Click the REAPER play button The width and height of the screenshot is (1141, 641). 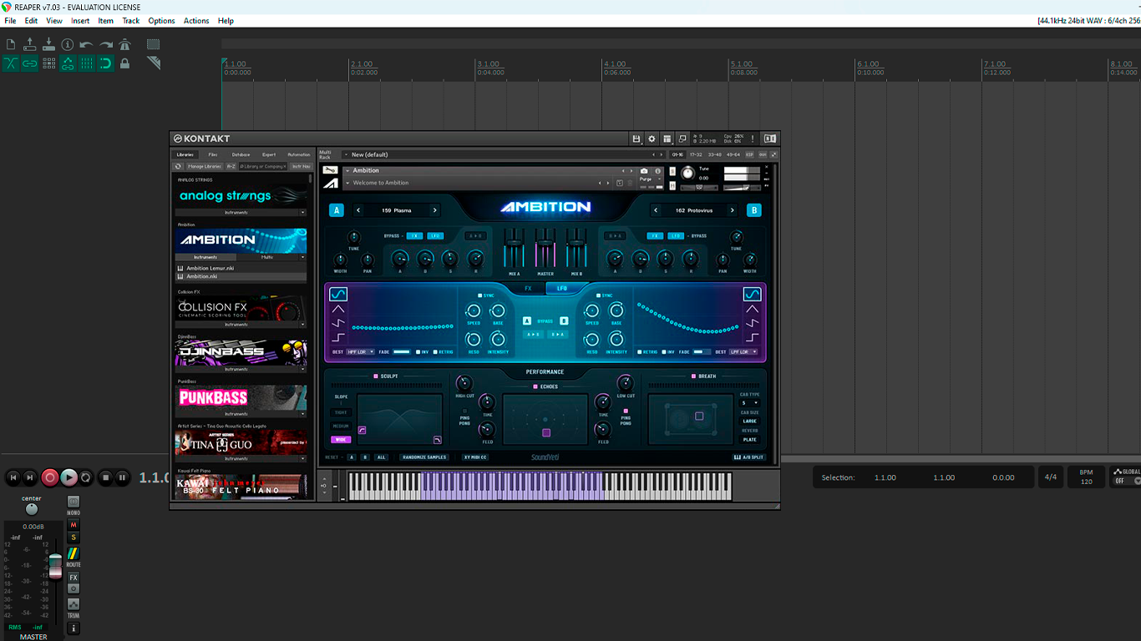[68, 477]
